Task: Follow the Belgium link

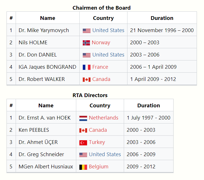Action: coord(98,166)
